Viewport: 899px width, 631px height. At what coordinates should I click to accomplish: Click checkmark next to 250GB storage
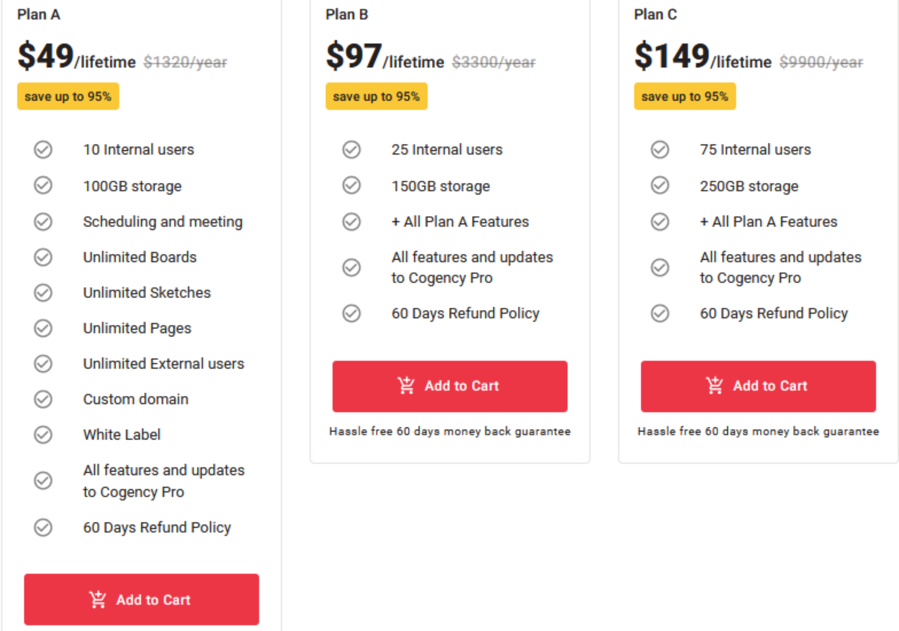(x=660, y=185)
